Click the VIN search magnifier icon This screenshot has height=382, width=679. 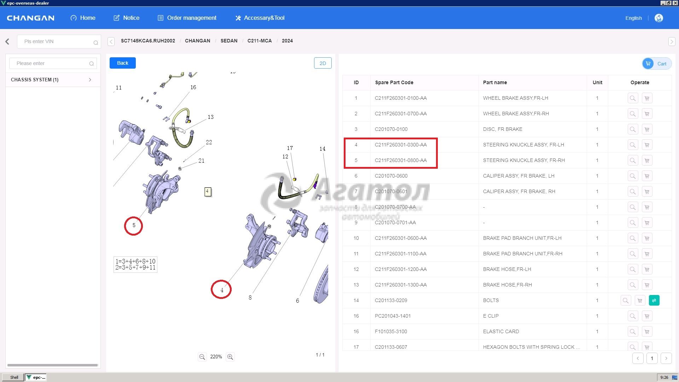tap(95, 42)
